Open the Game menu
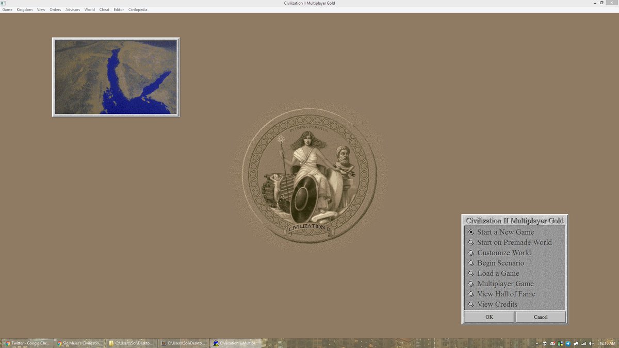This screenshot has height=348, width=619. (x=7, y=10)
